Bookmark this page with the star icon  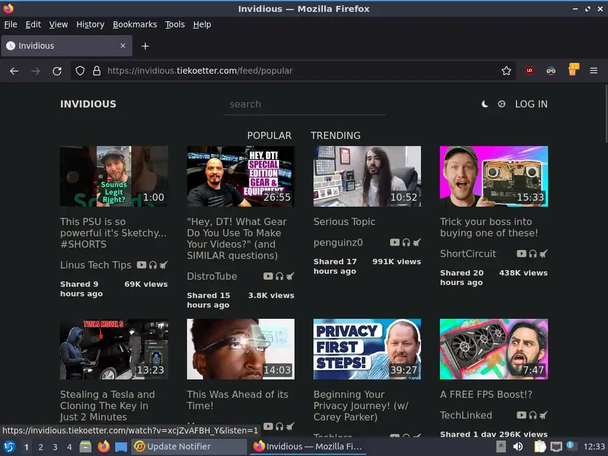[506, 71]
